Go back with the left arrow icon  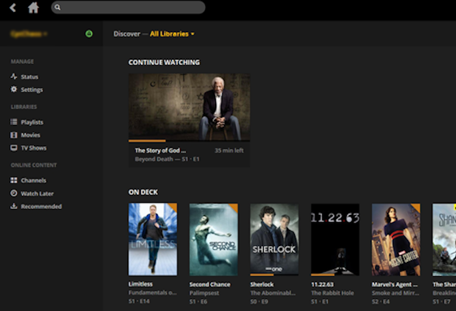click(13, 8)
